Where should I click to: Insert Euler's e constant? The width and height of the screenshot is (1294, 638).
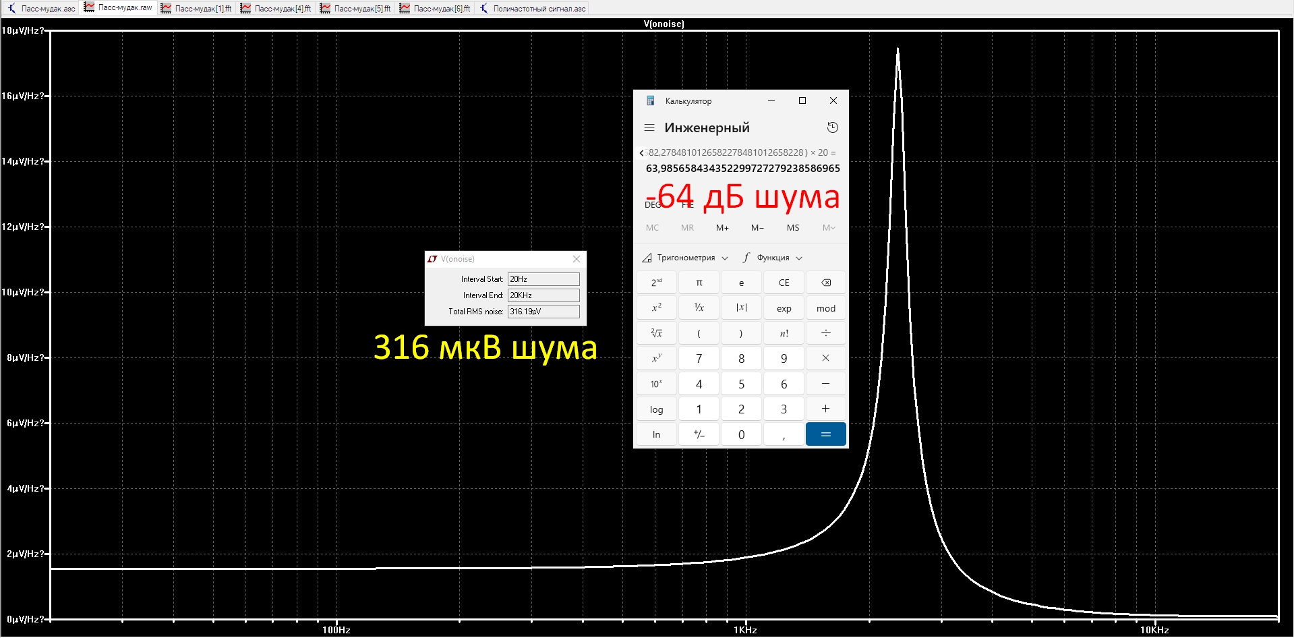pyautogui.click(x=741, y=283)
